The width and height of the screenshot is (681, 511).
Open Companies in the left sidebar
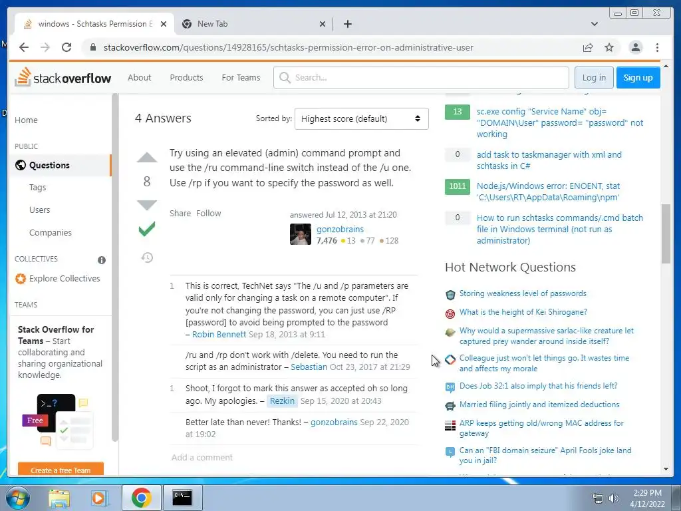(x=51, y=232)
